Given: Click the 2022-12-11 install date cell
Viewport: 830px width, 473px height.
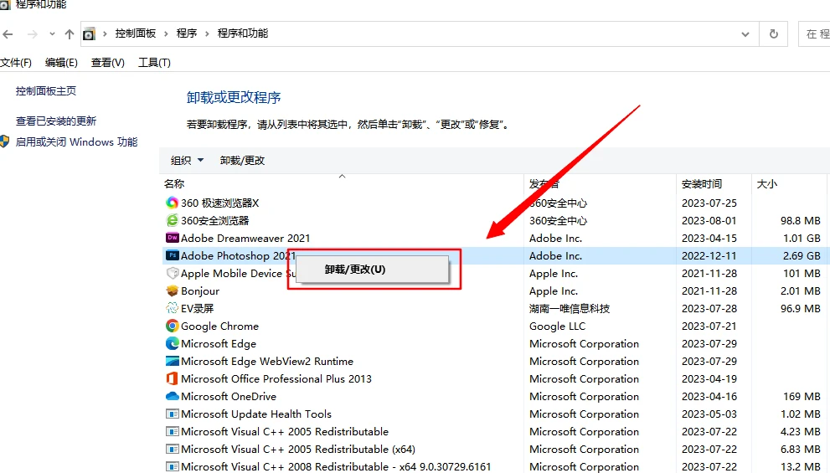Looking at the screenshot, I should 709,255.
